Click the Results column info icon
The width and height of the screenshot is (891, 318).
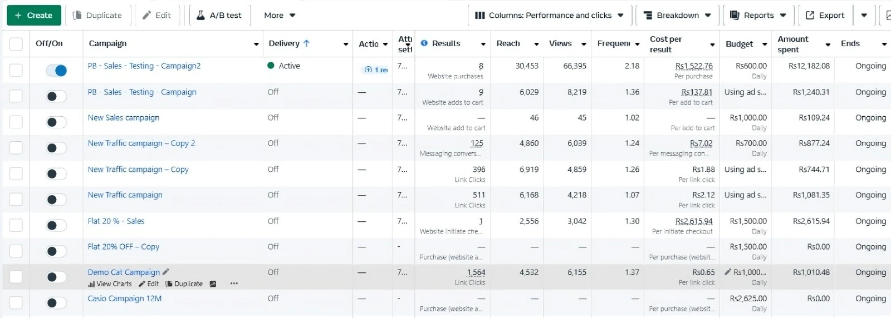424,43
